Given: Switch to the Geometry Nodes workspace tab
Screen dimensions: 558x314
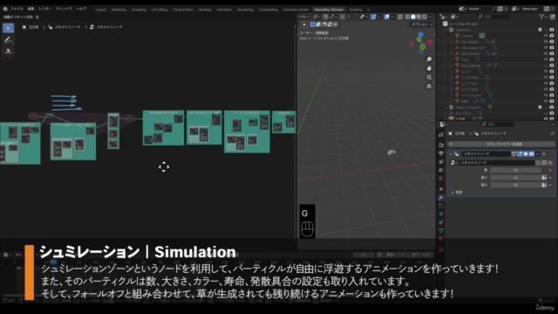Looking at the screenshot, I should click(x=296, y=10).
